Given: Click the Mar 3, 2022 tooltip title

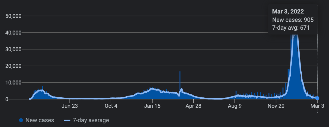Looking at the screenshot, I should point(288,12).
